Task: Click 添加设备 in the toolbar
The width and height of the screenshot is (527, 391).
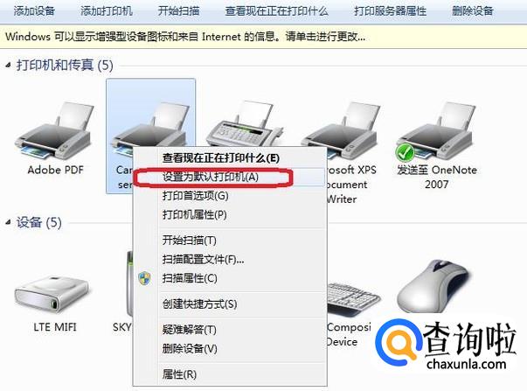Action: [x=34, y=10]
